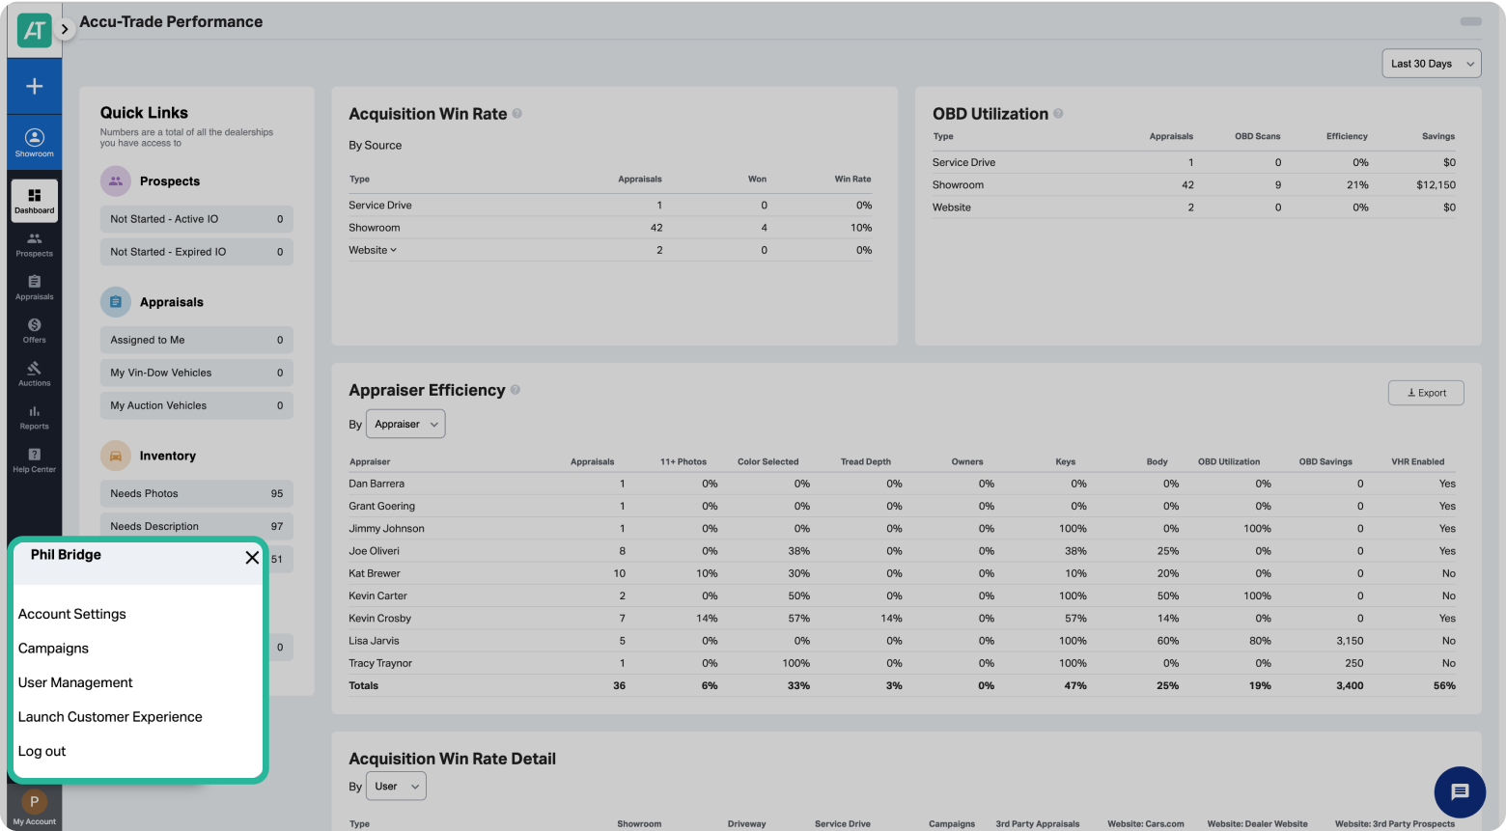This screenshot has height=831, width=1506.
Task: Click Kat Brewer in appraiser table
Action: click(x=375, y=573)
